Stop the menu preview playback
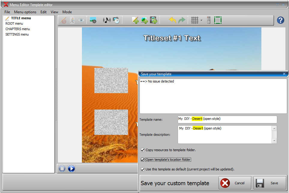This screenshot has width=289, height=193. [x=62, y=169]
